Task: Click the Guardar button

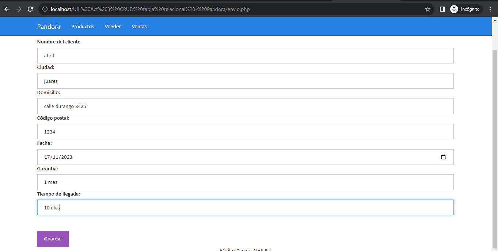Action: 53,239
